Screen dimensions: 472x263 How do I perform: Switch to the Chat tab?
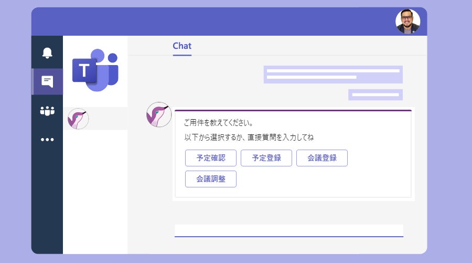pyautogui.click(x=182, y=46)
